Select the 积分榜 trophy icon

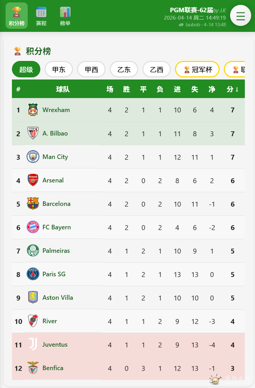(x=16, y=12)
